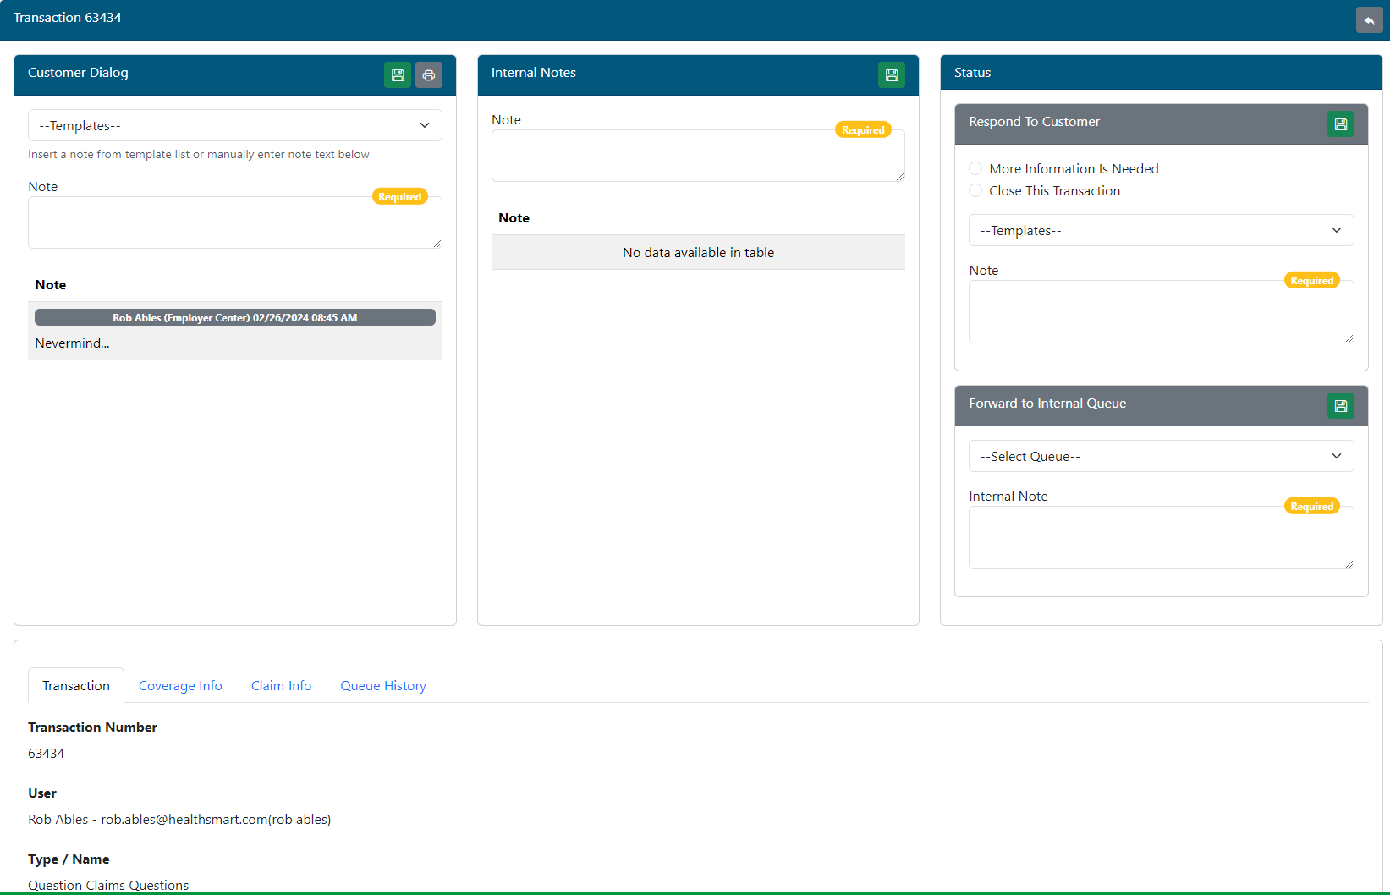View the Queue History tab
1390x895 pixels.
pos(383,686)
